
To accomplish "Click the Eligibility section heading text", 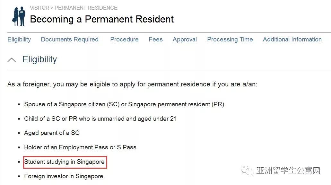I will click(x=39, y=59).
